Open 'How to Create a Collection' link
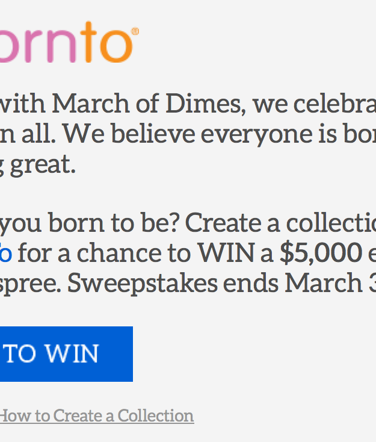Image resolution: width=376 pixels, height=442 pixels. tap(97, 416)
